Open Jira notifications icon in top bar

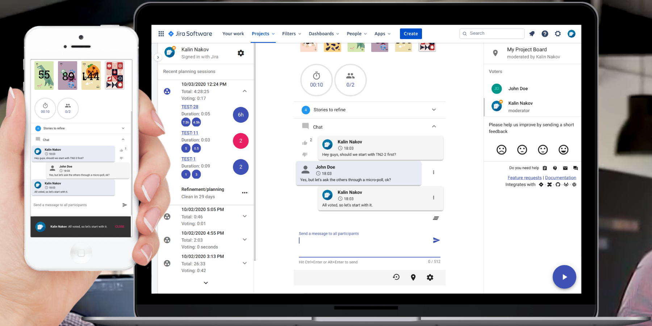point(532,34)
